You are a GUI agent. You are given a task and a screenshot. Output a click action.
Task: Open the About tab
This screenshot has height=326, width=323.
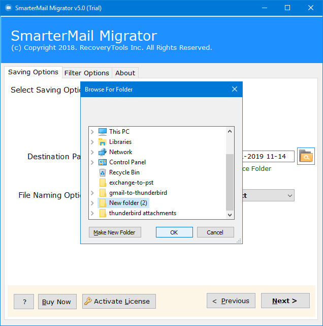pyautogui.click(x=125, y=73)
